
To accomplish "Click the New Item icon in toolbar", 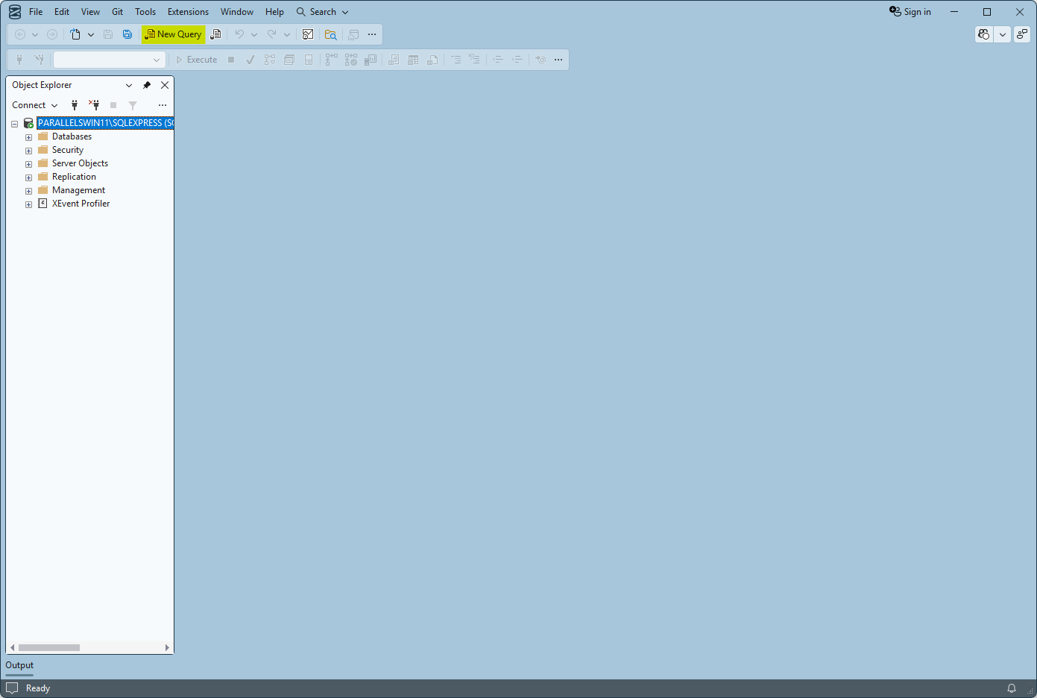I will [75, 34].
